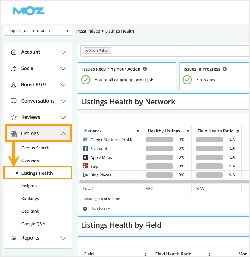This screenshot has width=250, height=257.
Task: Click the Moz logo
Action: coord(28,11)
